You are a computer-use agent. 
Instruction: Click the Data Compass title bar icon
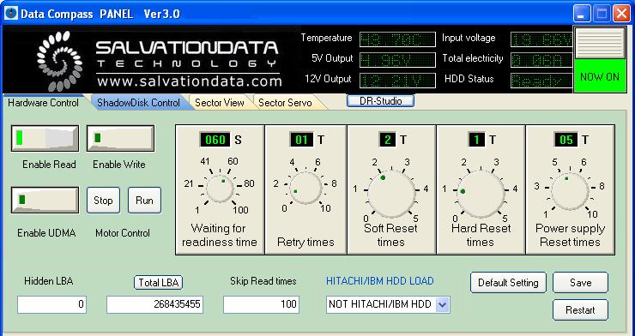click(11, 14)
